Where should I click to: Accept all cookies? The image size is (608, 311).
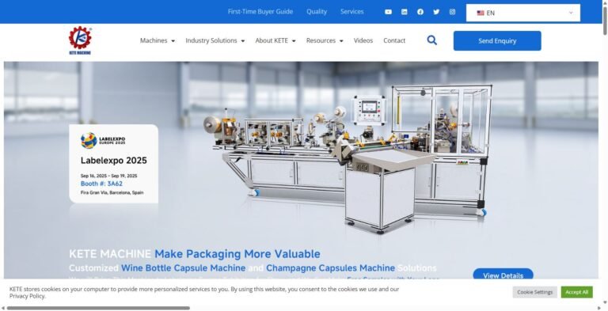coord(576,292)
